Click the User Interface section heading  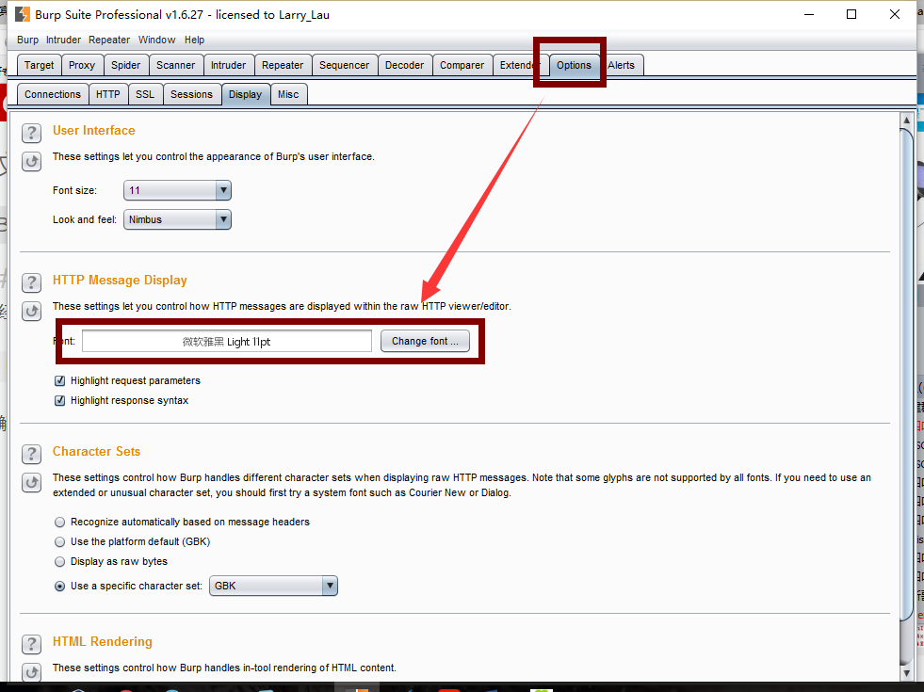click(93, 130)
